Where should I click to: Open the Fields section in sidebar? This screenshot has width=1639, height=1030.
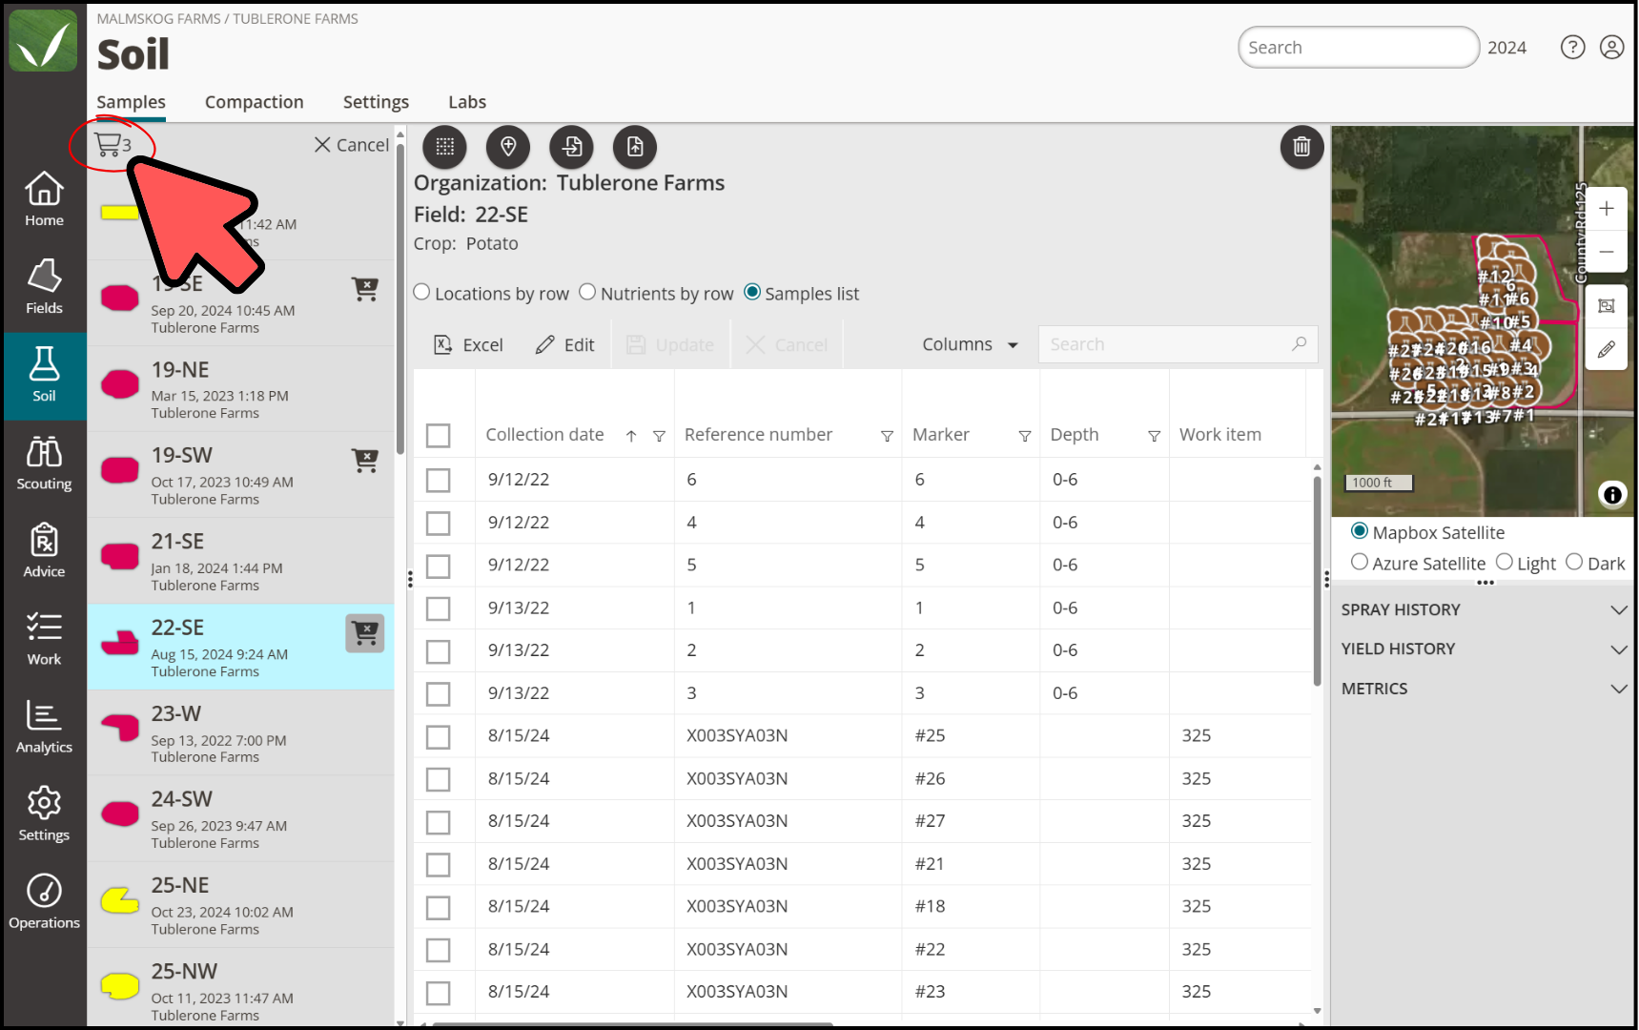pyautogui.click(x=44, y=287)
